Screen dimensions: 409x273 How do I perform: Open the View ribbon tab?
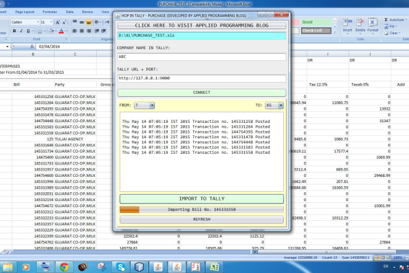pos(105,12)
